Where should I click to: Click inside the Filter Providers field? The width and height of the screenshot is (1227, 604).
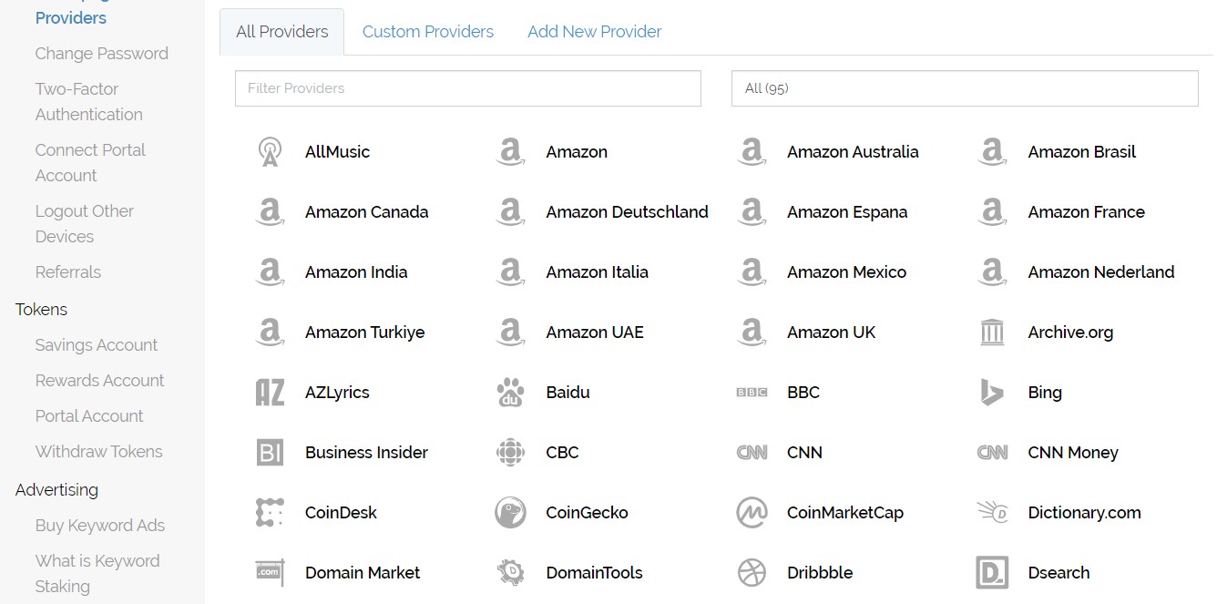(468, 88)
